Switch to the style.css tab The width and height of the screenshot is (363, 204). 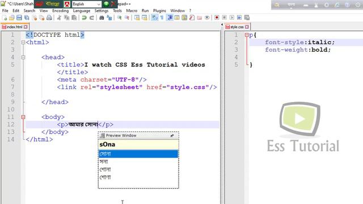point(237,27)
